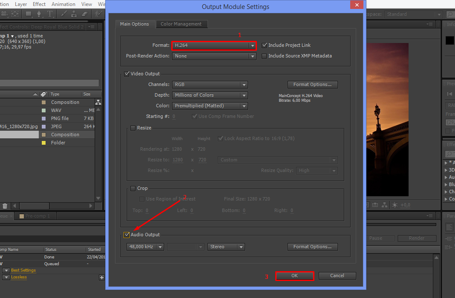The width and height of the screenshot is (455, 298).
Task: Click the Lossless output module link
Action: pos(19,278)
